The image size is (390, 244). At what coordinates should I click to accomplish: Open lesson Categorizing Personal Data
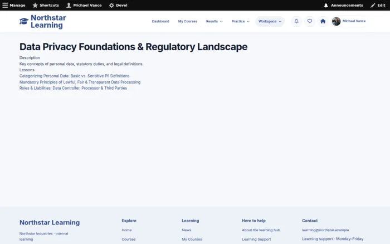tap(74, 76)
